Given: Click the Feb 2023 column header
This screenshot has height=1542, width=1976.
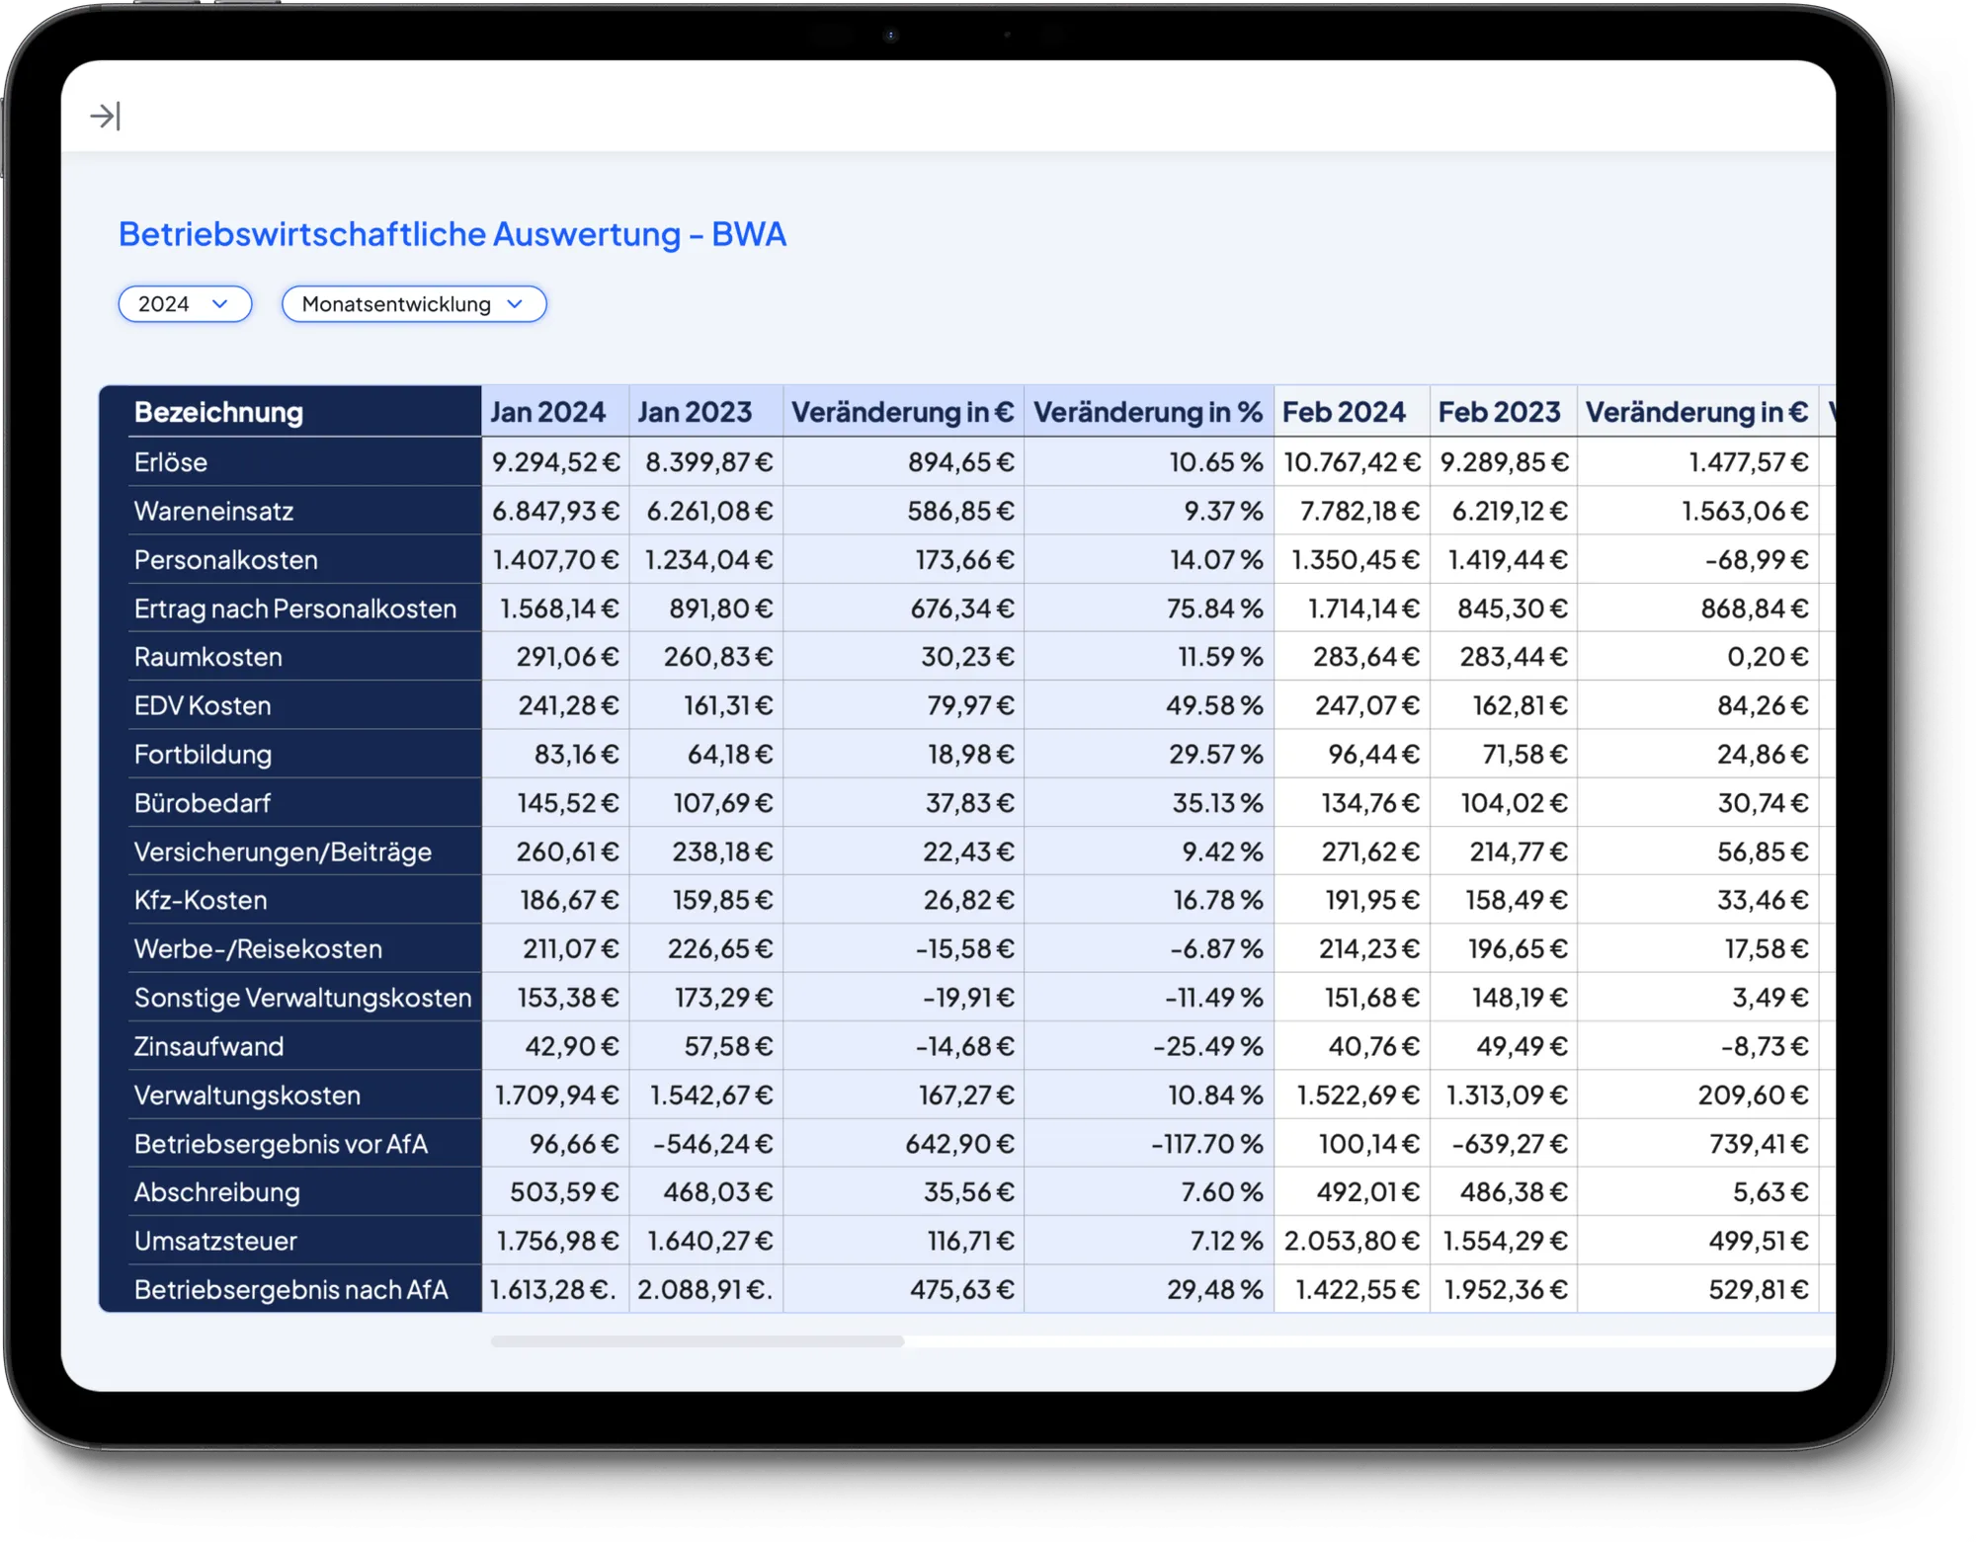Looking at the screenshot, I should pyautogui.click(x=1499, y=412).
